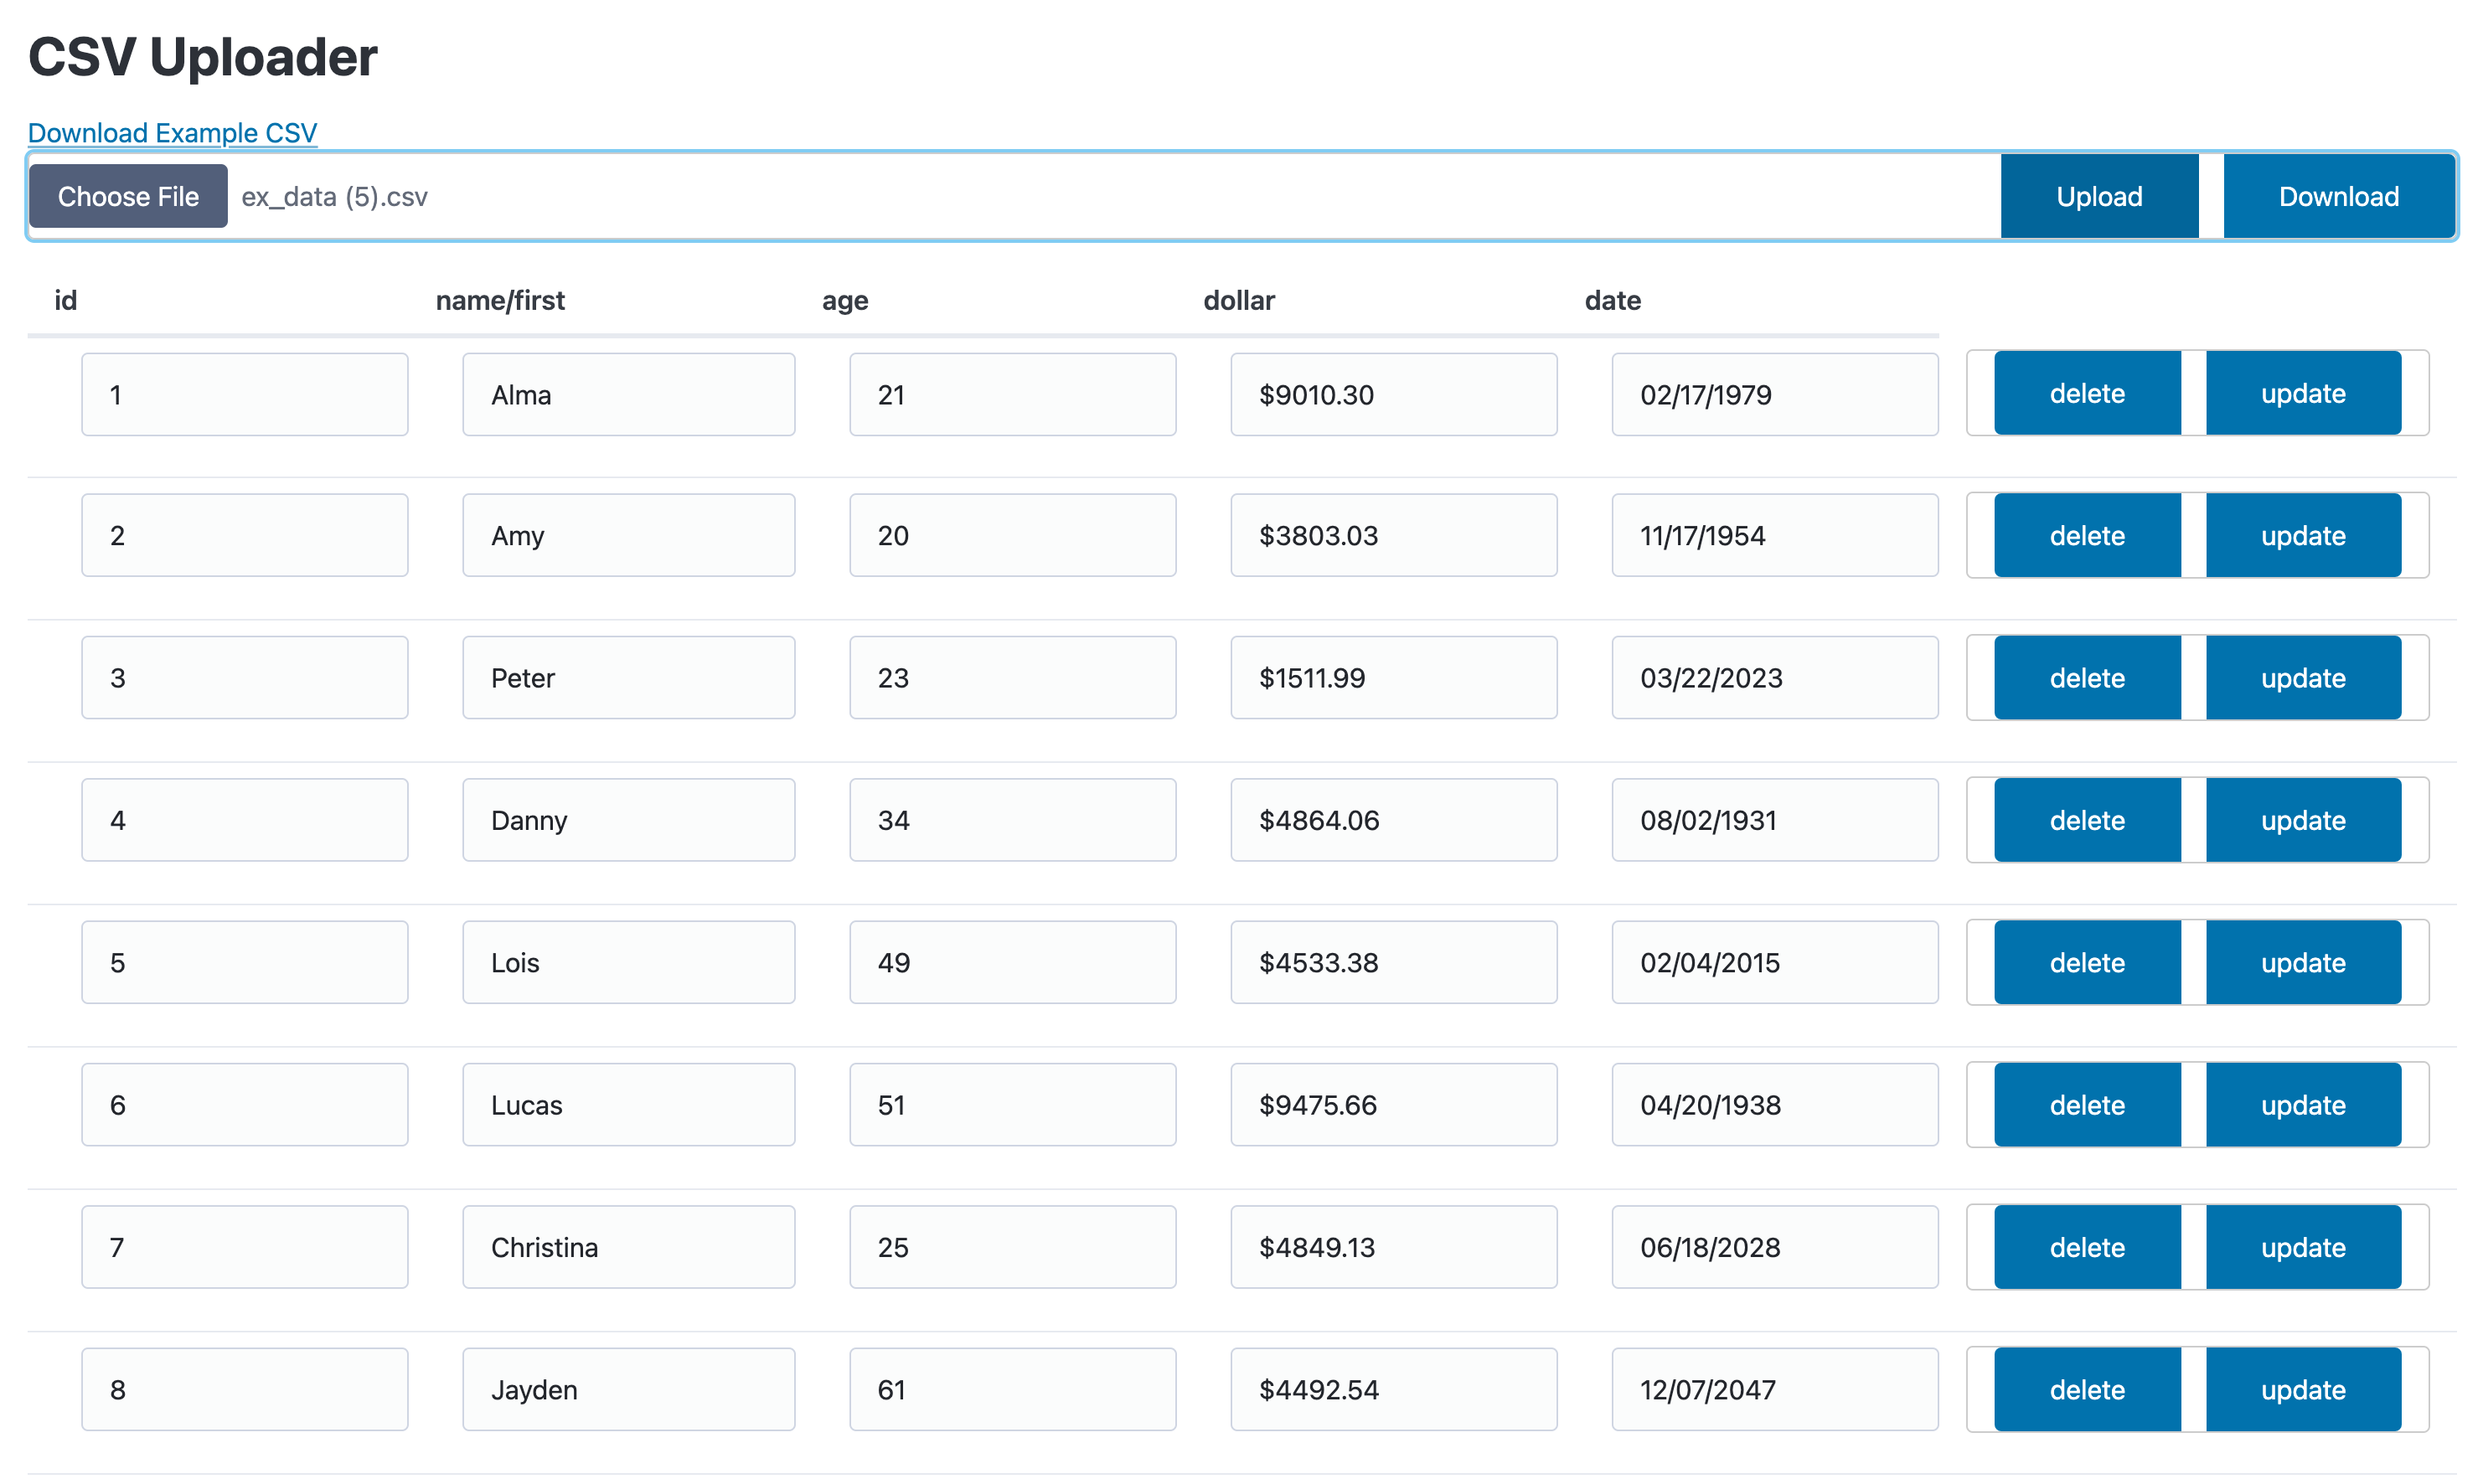Click the name field containing Peter
The width and height of the screenshot is (2483, 1484).
coord(629,678)
